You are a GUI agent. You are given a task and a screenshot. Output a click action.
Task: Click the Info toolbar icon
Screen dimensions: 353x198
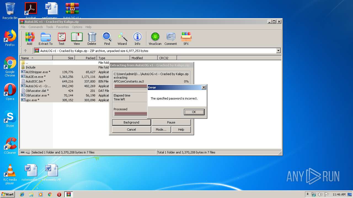(137, 39)
